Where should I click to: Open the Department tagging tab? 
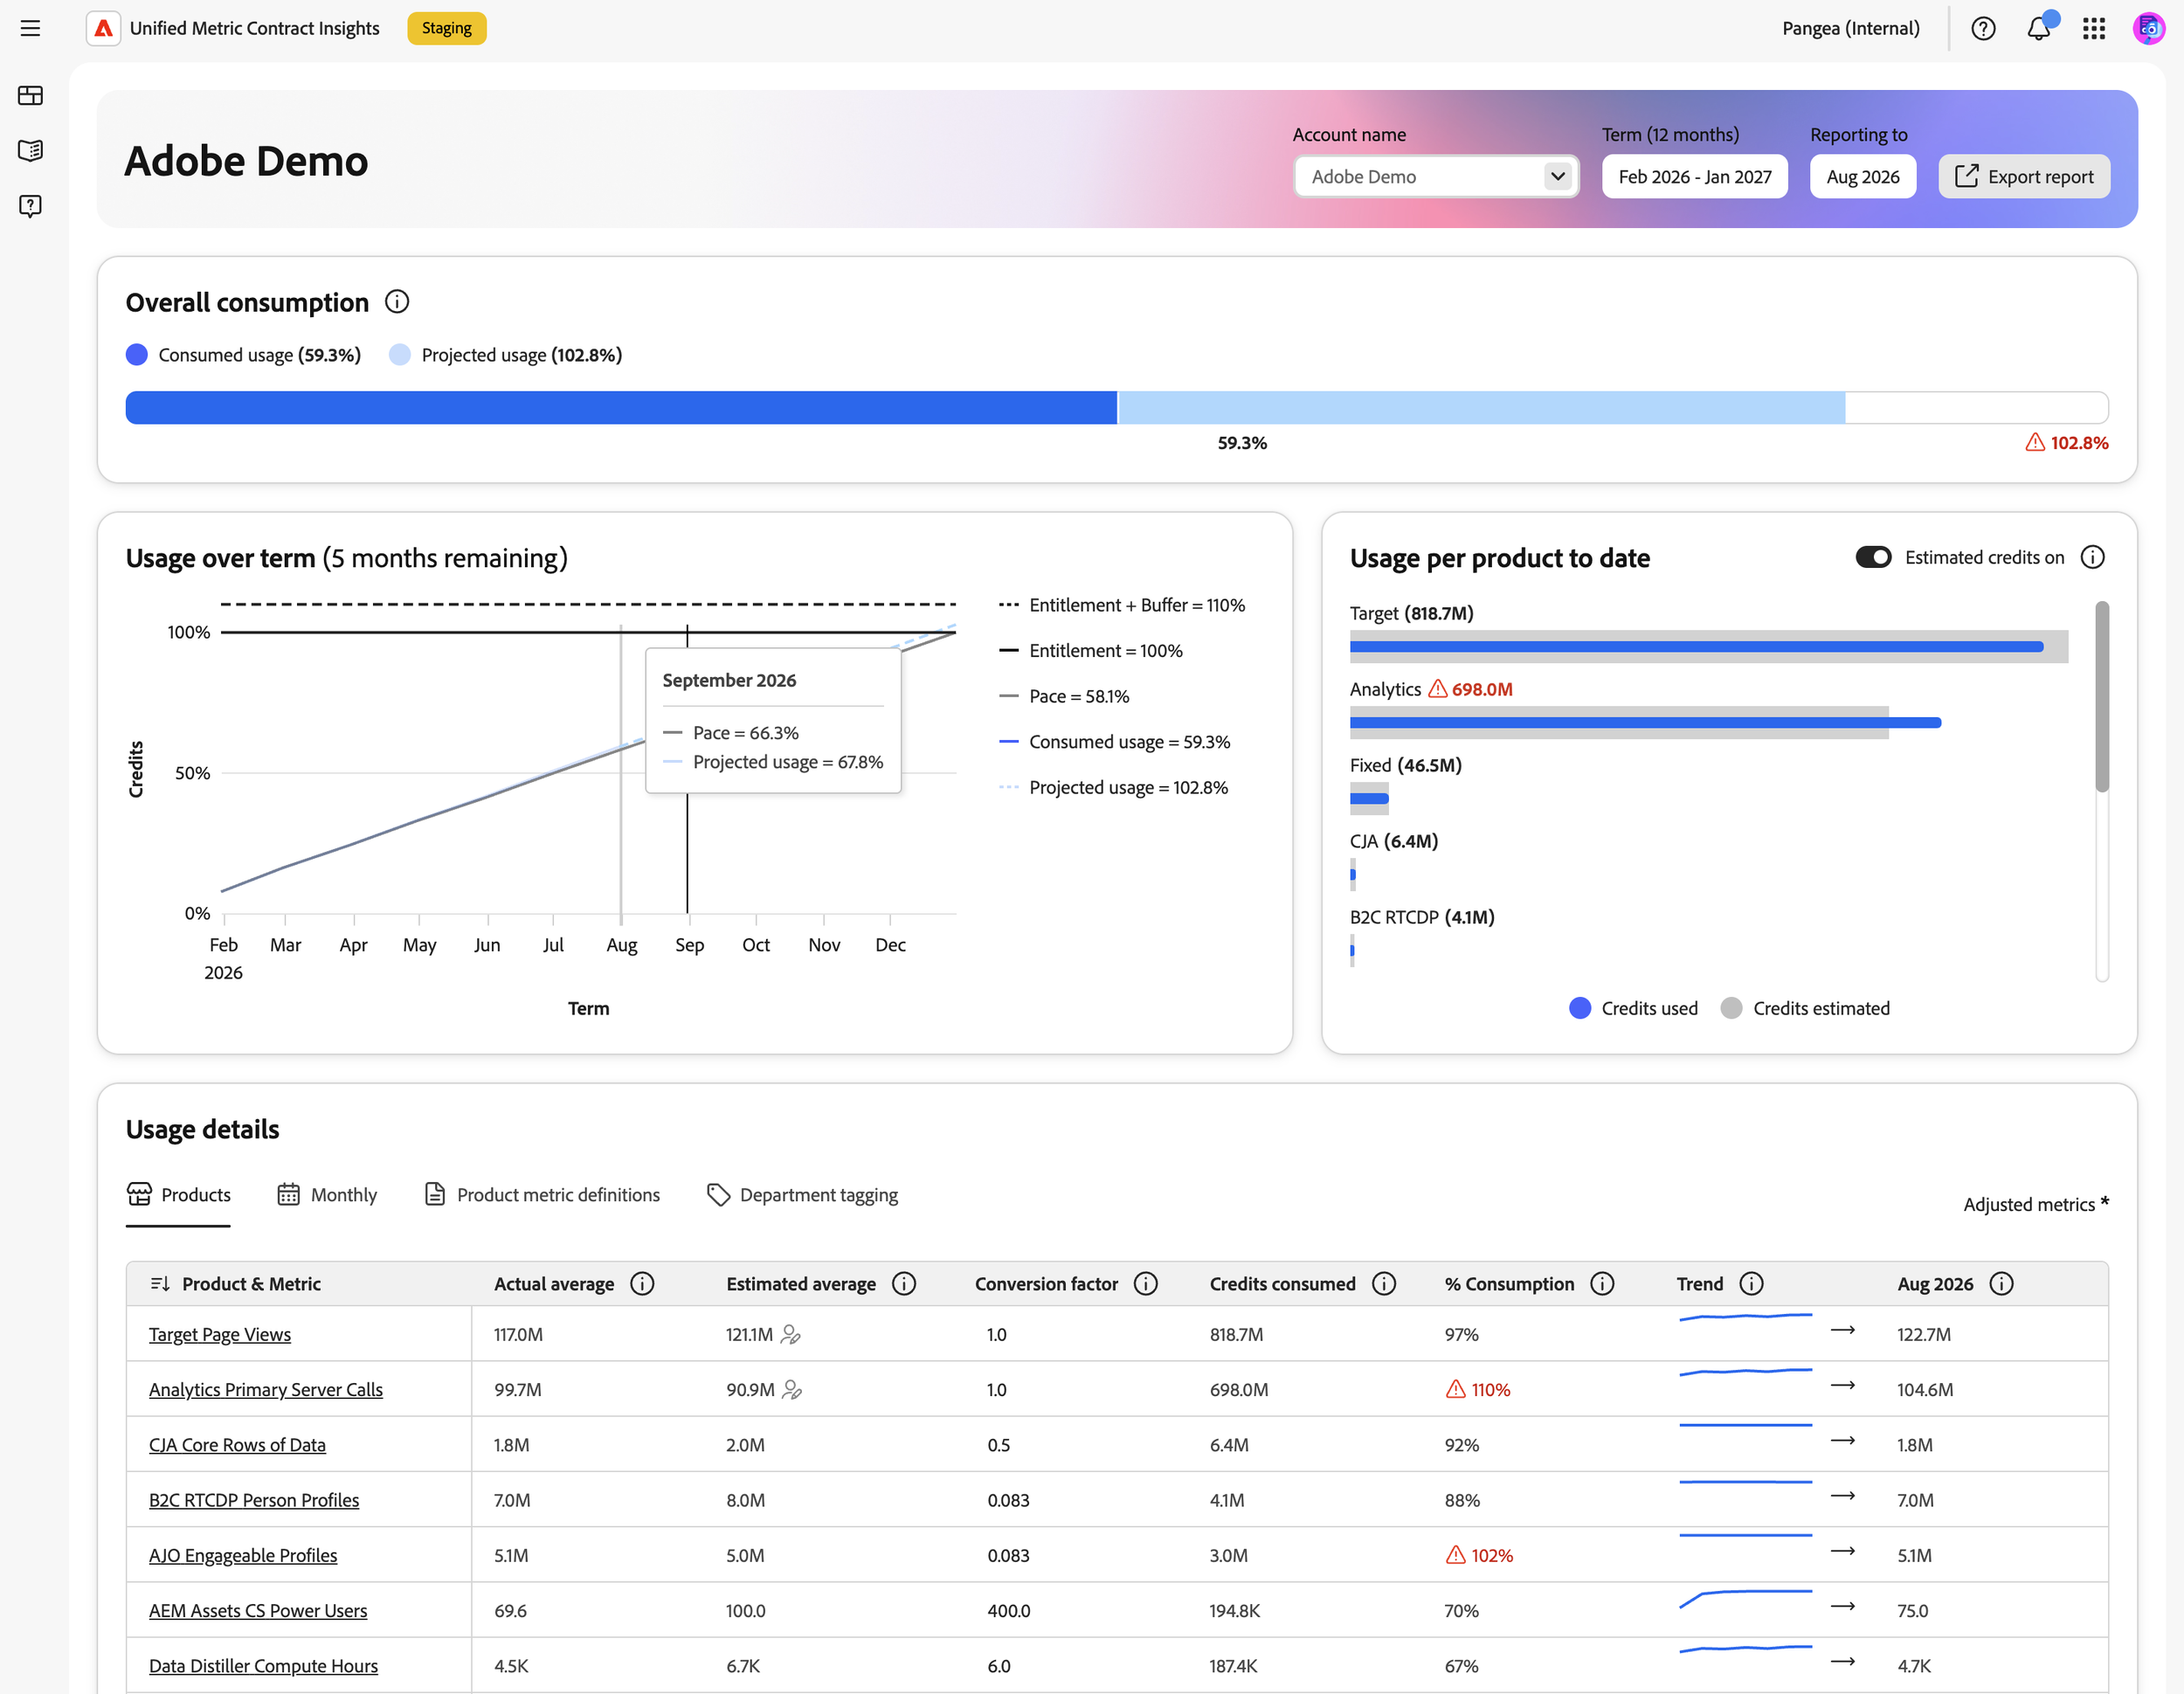pyautogui.click(x=802, y=1195)
